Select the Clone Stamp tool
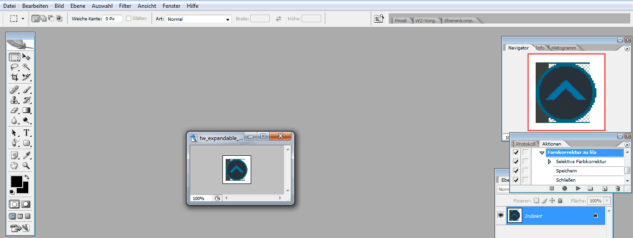Viewport: 633px width, 238px height. pos(15,100)
